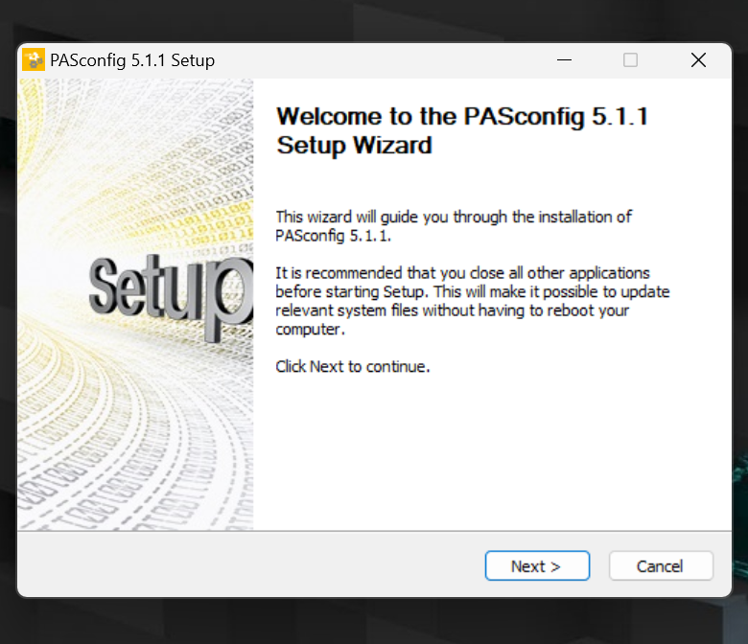This screenshot has height=644, width=748.
Task: Minimize the PASconfig Setup window
Action: tap(564, 60)
